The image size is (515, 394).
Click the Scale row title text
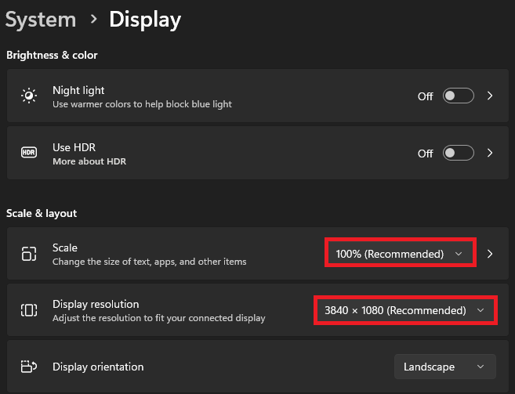click(x=65, y=248)
